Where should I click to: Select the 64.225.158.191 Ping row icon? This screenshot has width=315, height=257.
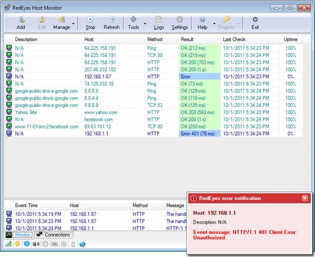point(9,48)
